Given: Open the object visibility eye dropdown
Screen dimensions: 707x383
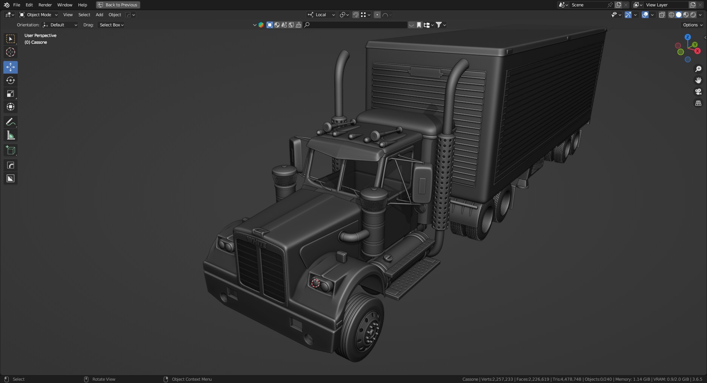Looking at the screenshot, I should (616, 15).
